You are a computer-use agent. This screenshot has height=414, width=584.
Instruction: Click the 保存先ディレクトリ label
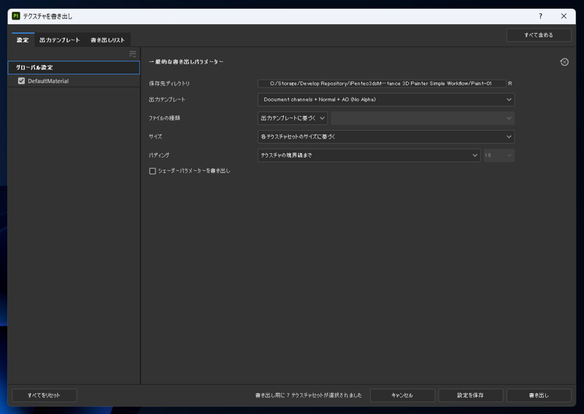pos(169,83)
